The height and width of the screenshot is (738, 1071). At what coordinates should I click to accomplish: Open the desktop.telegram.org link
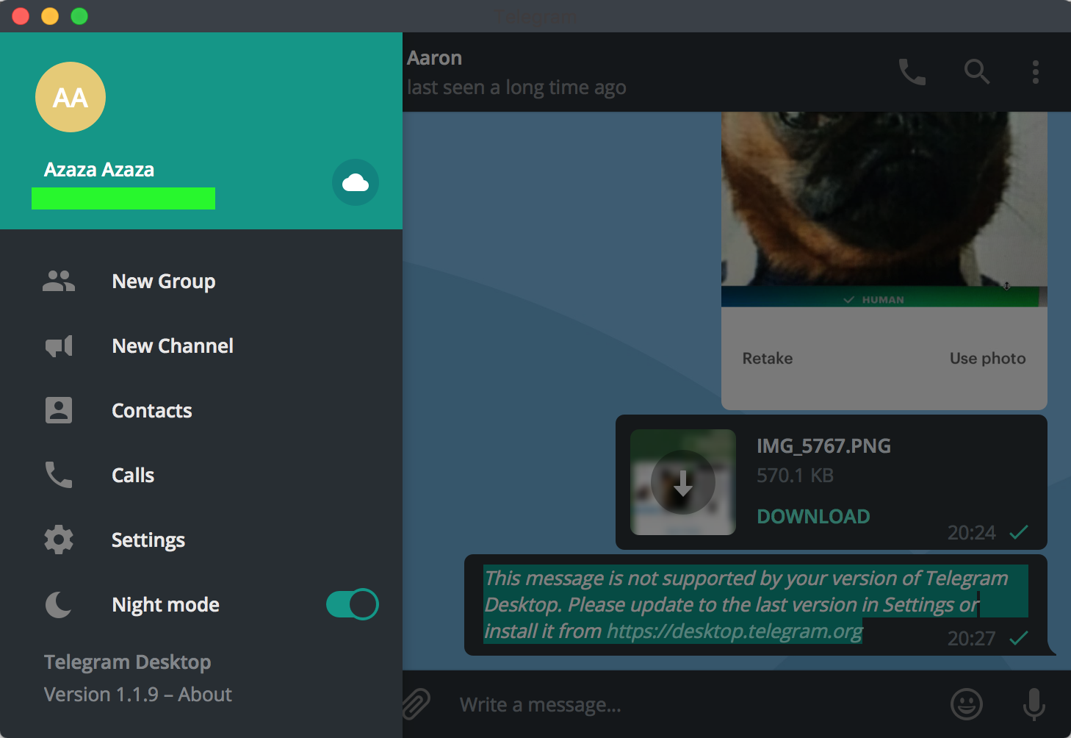tap(735, 631)
